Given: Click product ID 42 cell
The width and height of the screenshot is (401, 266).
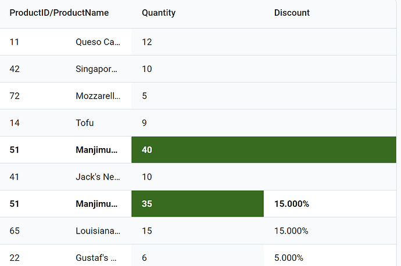Looking at the screenshot, I should [15, 69].
